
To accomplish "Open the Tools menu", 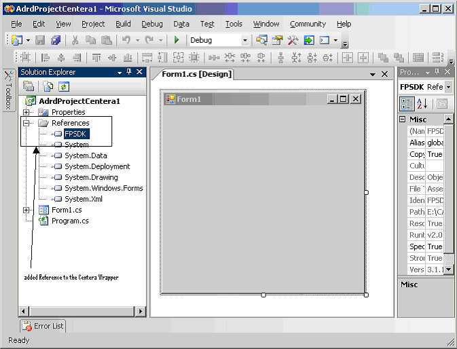I will click(234, 24).
